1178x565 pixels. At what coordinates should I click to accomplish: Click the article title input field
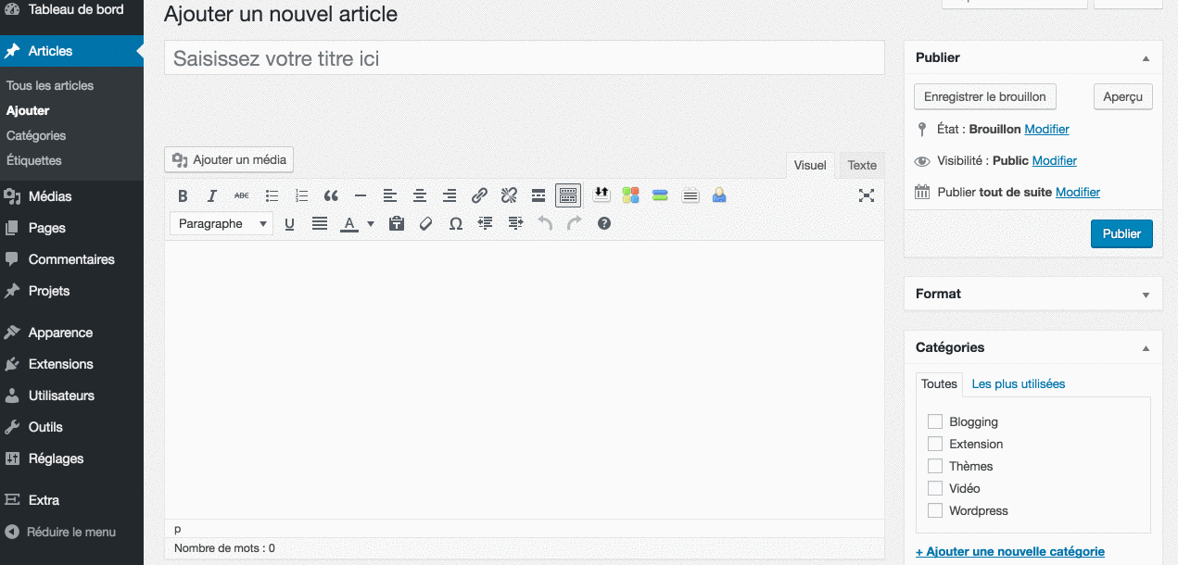[524, 58]
